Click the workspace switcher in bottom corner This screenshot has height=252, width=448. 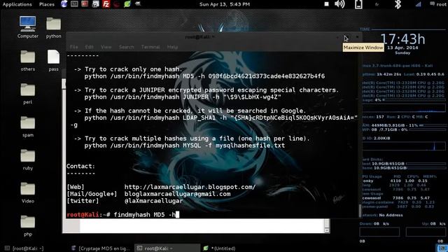point(442,248)
